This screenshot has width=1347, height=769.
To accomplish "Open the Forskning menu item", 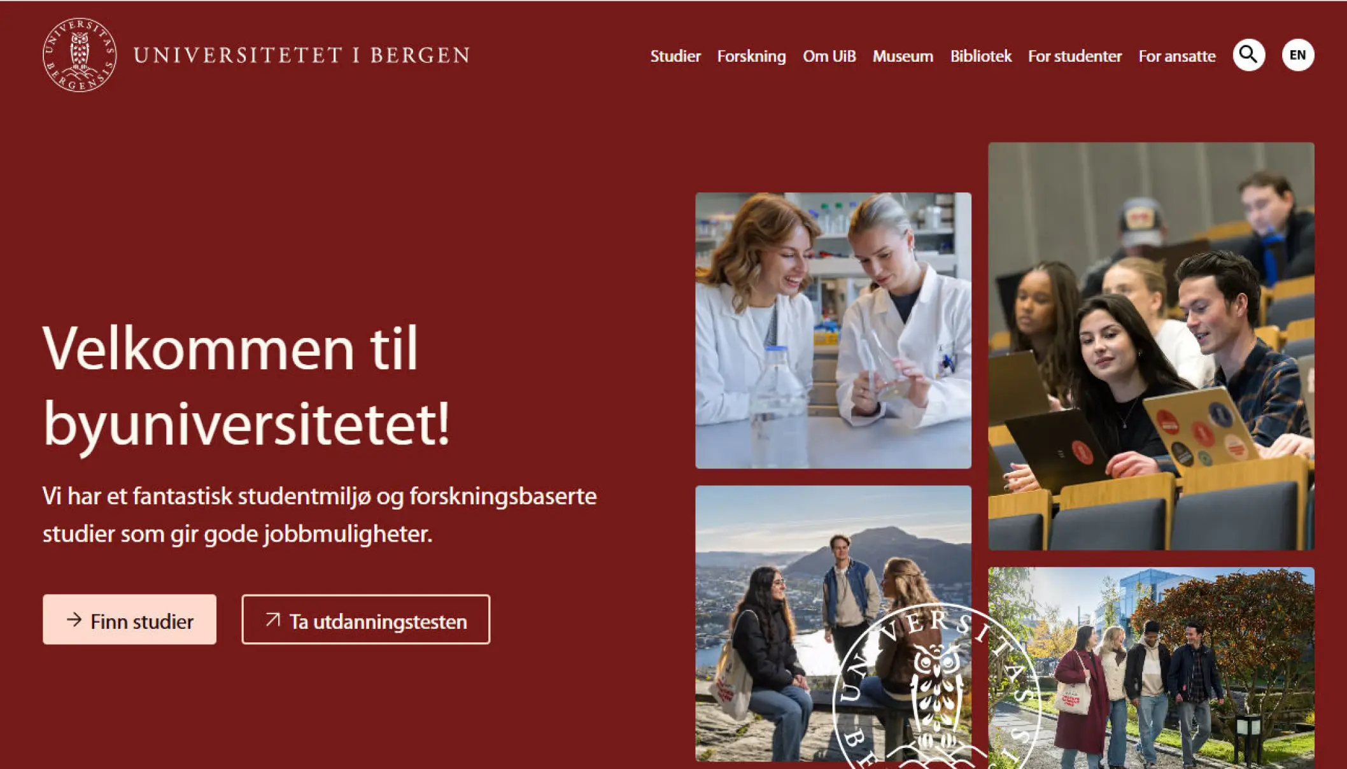I will (x=751, y=56).
